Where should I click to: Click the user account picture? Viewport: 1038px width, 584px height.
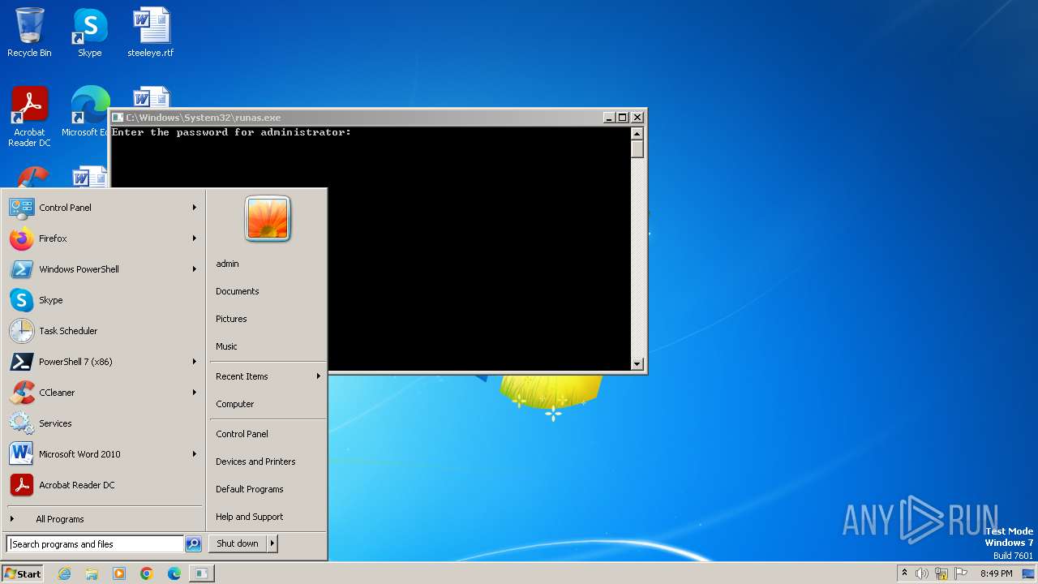click(268, 219)
